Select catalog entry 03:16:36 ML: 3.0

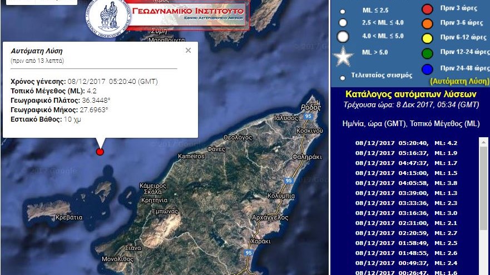tap(406, 213)
